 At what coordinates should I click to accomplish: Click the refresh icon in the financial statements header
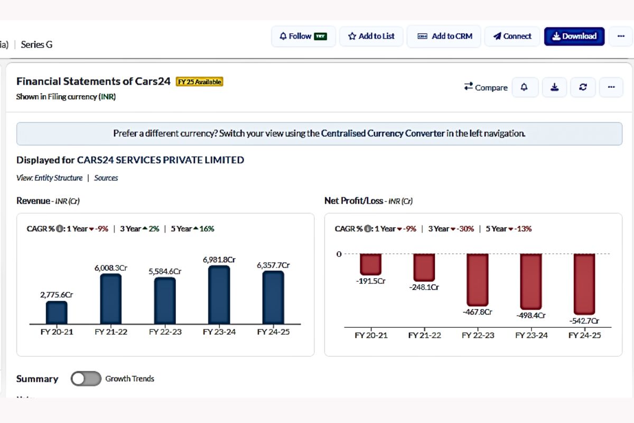click(583, 87)
